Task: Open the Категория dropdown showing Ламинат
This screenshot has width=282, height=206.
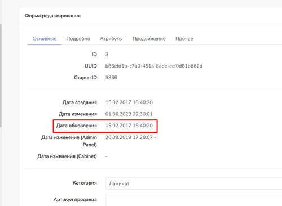Action: point(193,183)
